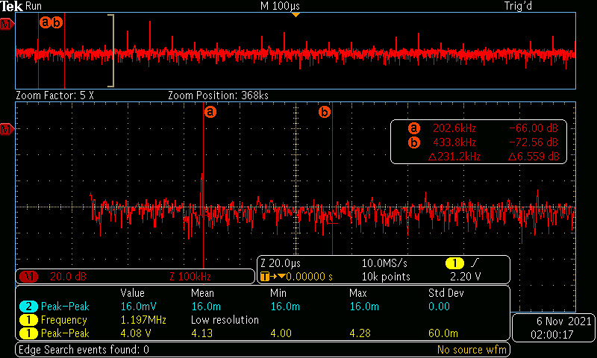The image size is (597, 358).
Task: Click the cursor a icon in the readout box
Action: click(x=414, y=128)
